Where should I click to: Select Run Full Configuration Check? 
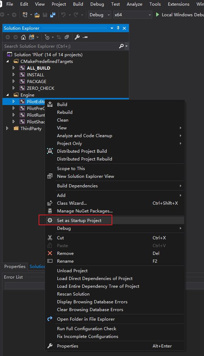click(x=87, y=328)
